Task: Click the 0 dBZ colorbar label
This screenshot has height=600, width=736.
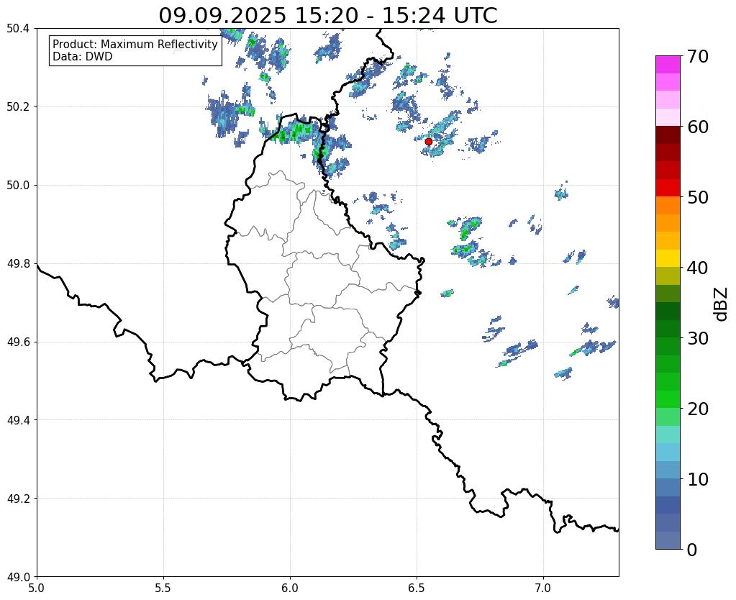Action: pos(692,550)
